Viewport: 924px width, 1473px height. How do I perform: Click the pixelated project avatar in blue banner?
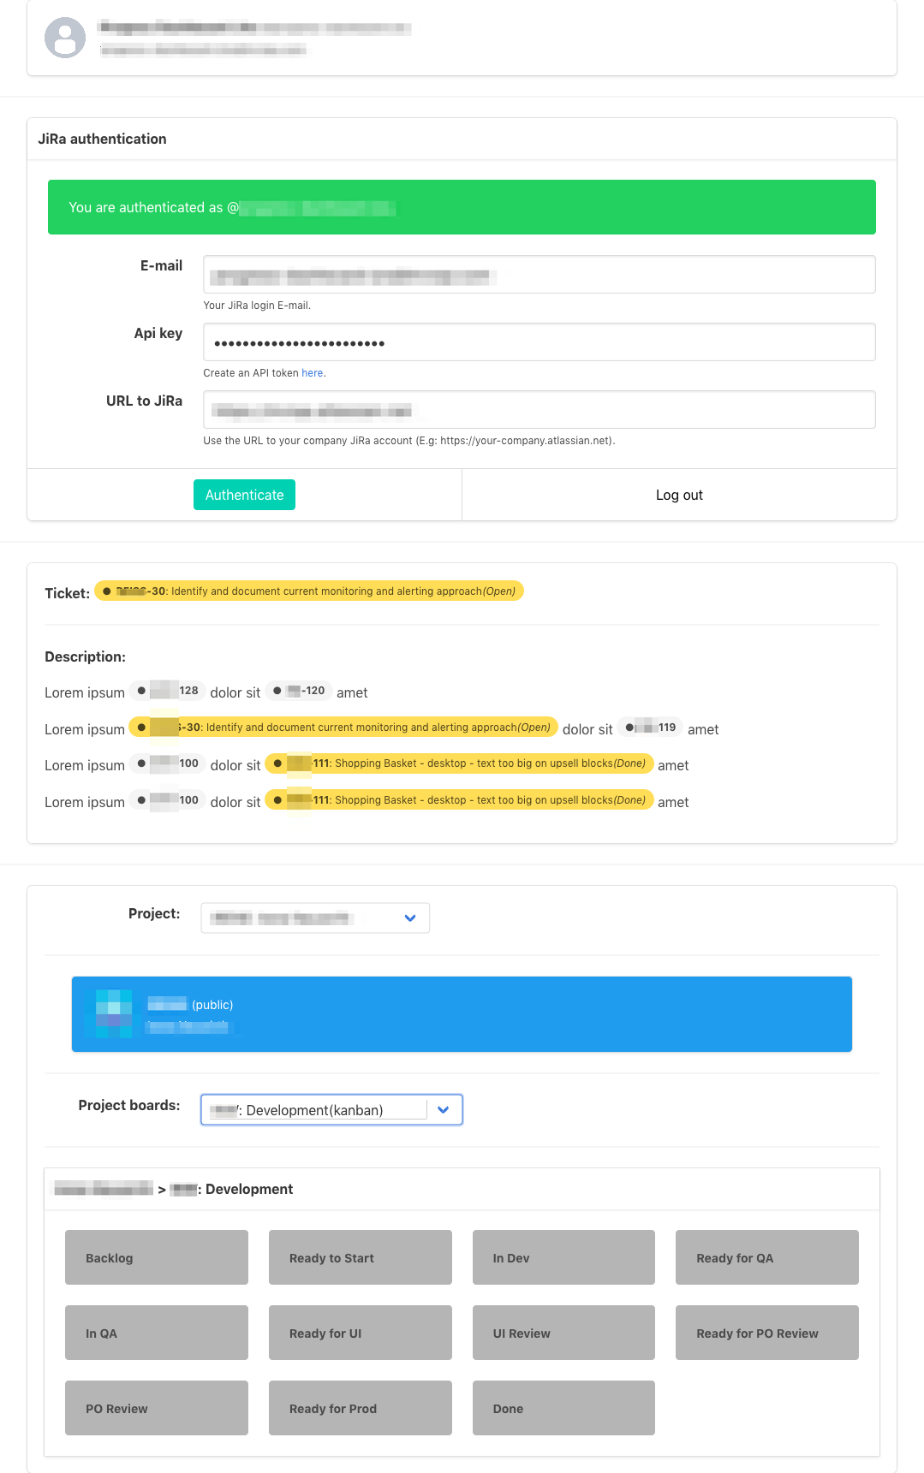[114, 1013]
